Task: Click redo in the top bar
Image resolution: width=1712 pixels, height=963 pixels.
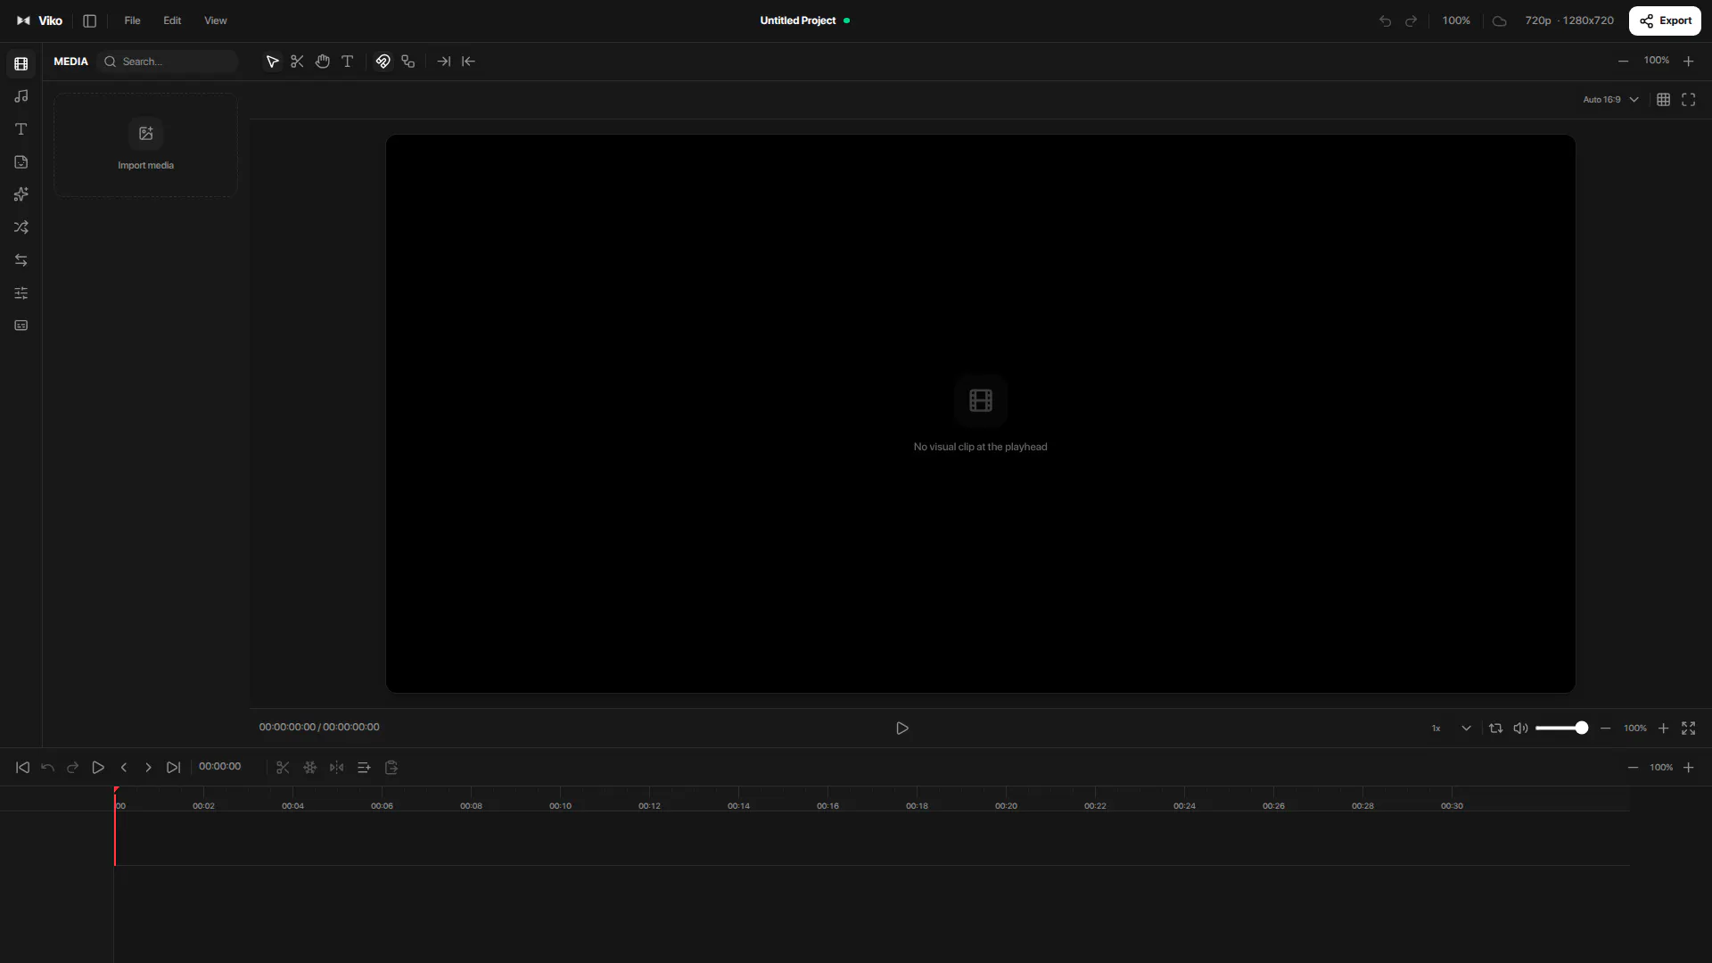Action: coord(1411,21)
